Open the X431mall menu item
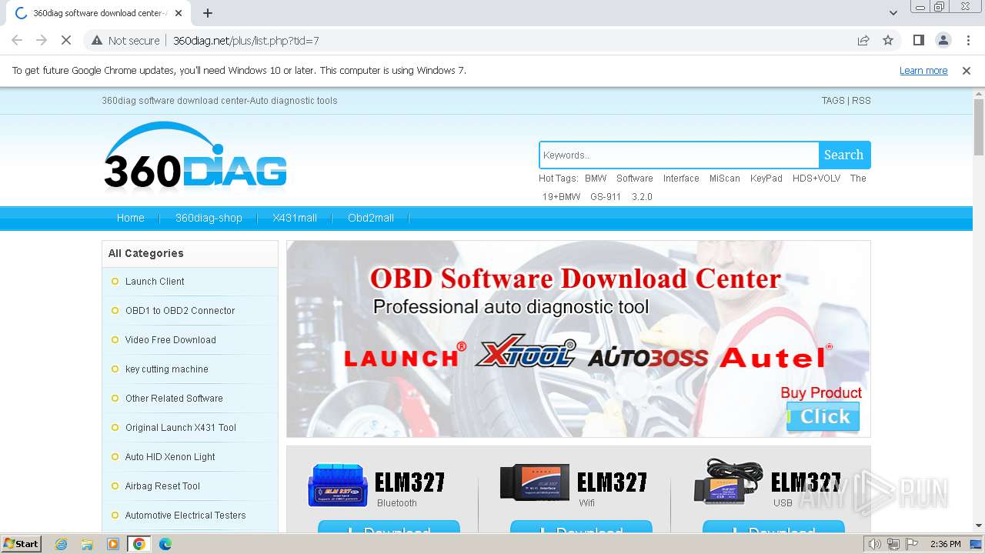 tap(295, 219)
